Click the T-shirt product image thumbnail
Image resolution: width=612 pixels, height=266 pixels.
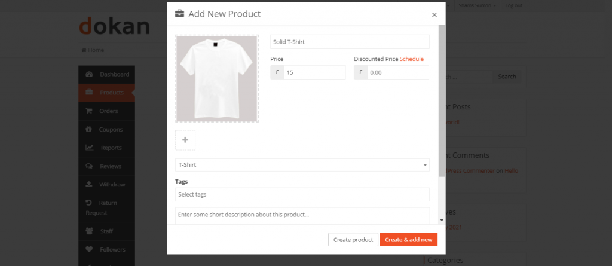click(x=217, y=78)
